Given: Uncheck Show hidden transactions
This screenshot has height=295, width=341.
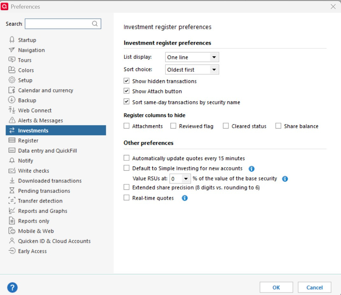Looking at the screenshot, I should point(127,81).
